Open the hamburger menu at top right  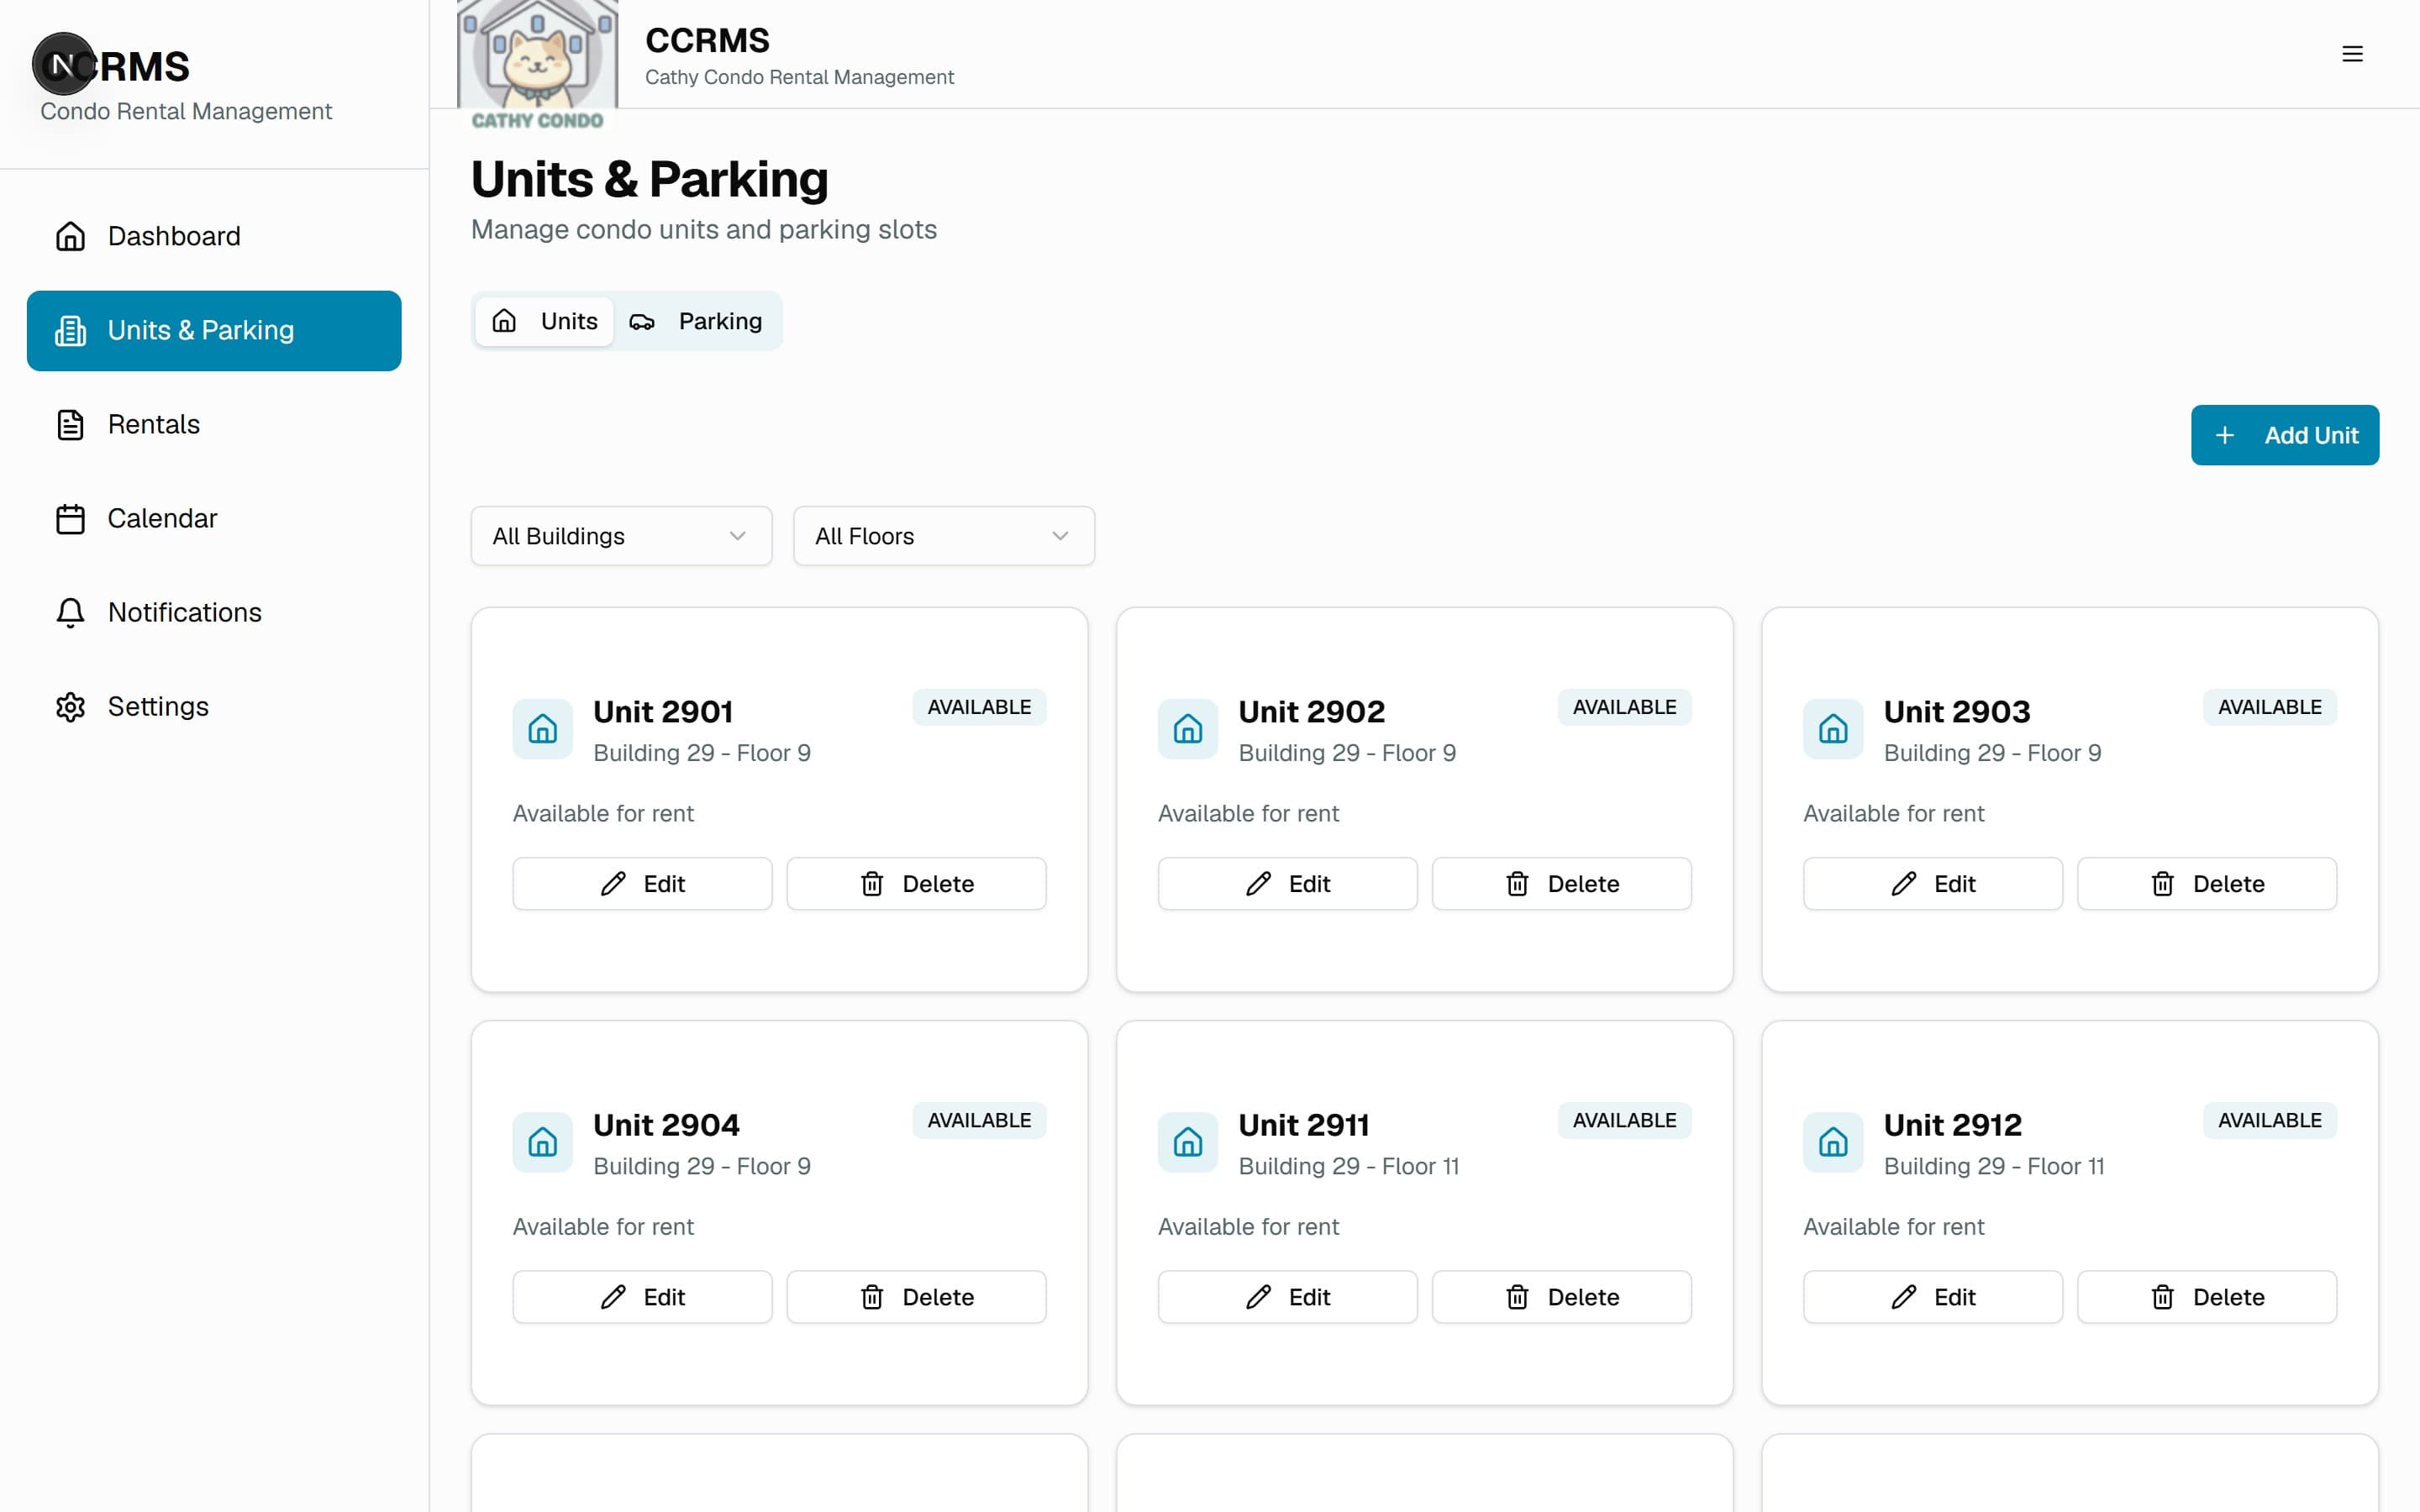point(2352,54)
